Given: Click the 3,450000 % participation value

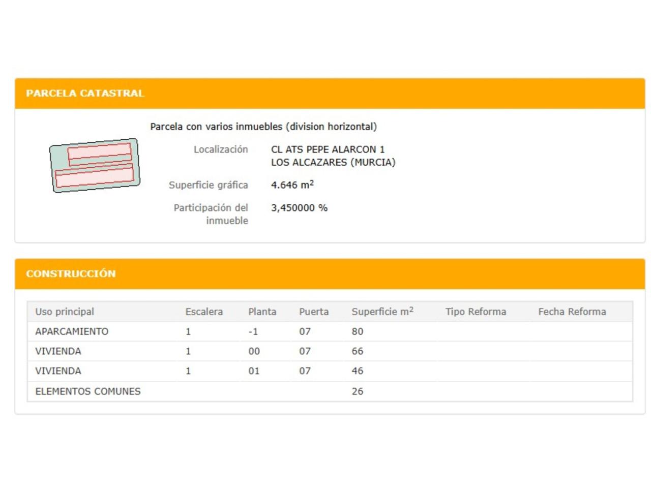Looking at the screenshot, I should (299, 208).
